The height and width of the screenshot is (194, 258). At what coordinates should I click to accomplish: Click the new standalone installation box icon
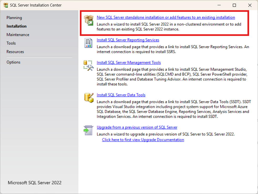pos(89,20)
